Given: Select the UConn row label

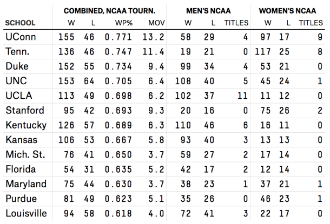Looking at the screenshot, I should 19,37.
